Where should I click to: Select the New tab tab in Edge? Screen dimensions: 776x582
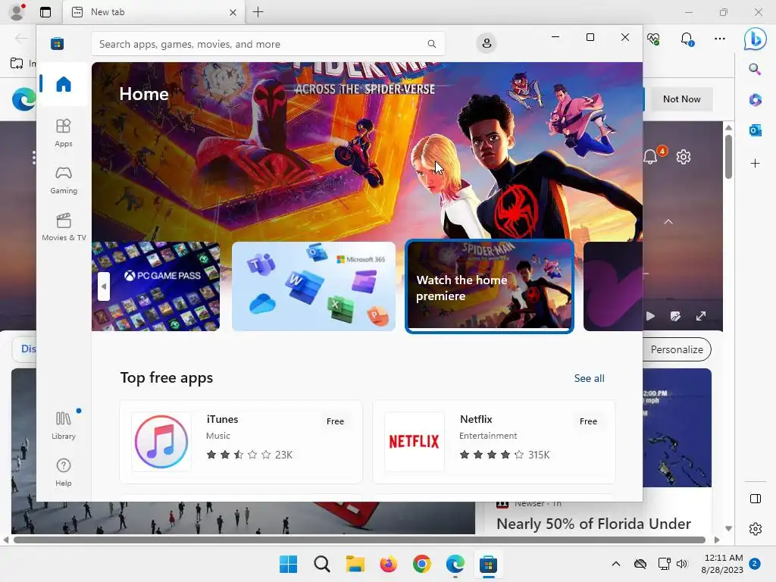tap(154, 12)
